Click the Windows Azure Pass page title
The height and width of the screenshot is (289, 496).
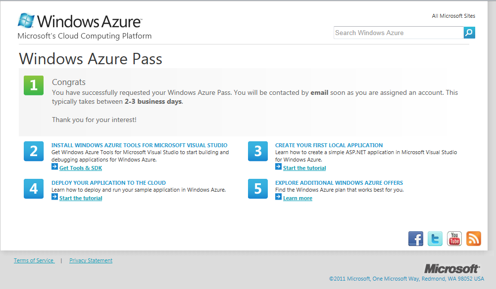coord(91,59)
